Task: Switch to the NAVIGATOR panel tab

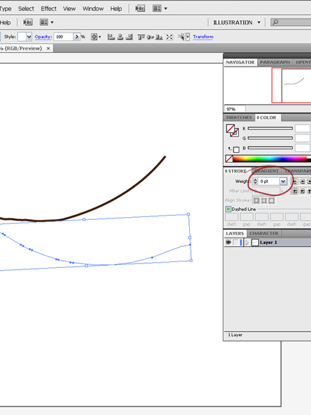Action: click(x=240, y=62)
